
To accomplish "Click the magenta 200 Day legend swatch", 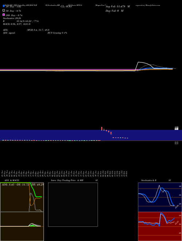I will pos(4,15).
